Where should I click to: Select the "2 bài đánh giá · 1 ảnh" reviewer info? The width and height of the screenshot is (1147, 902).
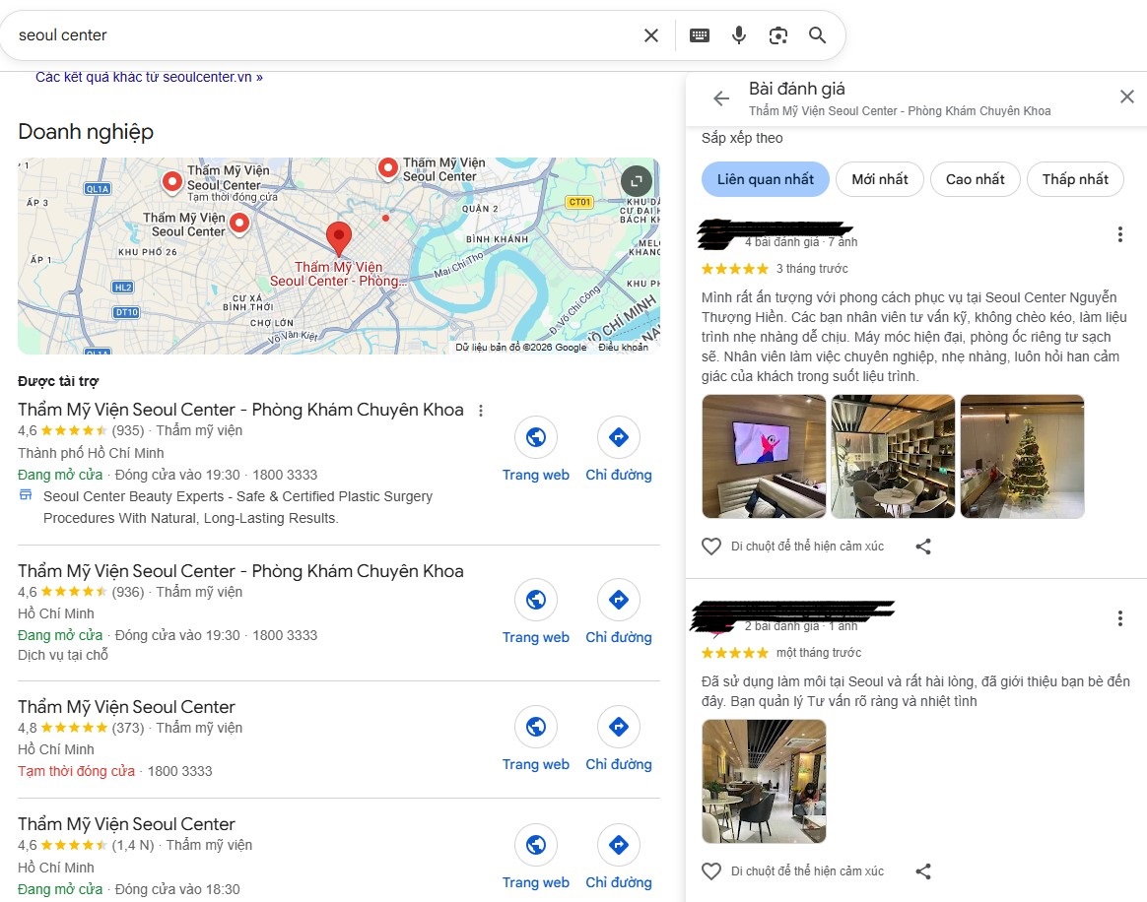pyautogui.click(x=801, y=626)
